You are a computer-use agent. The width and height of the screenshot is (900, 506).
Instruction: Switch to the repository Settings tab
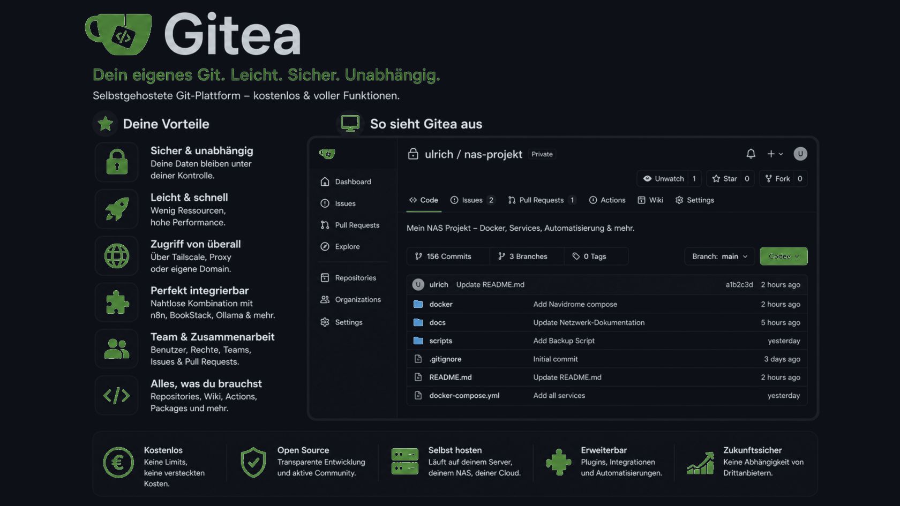694,200
